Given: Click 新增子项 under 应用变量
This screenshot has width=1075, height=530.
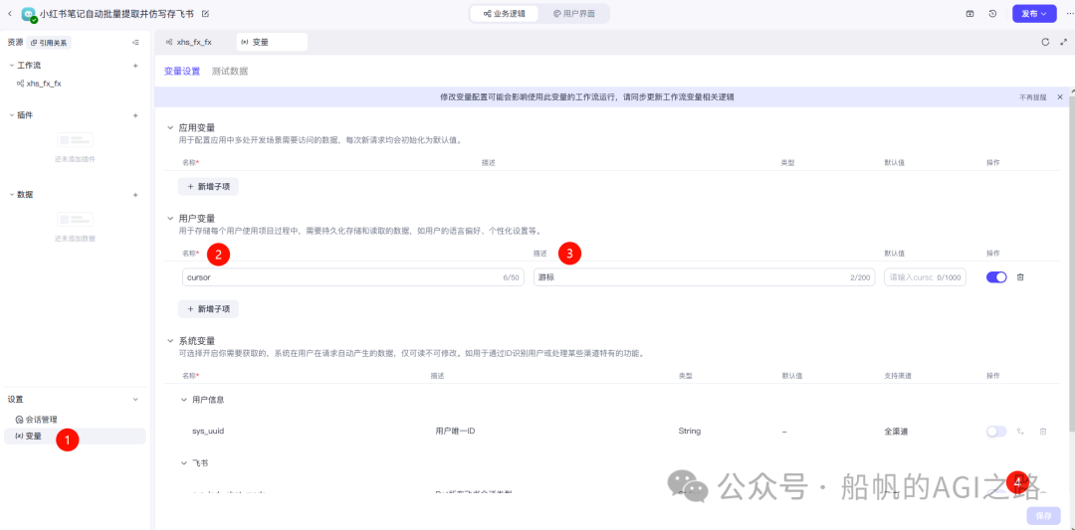Looking at the screenshot, I should [208, 186].
